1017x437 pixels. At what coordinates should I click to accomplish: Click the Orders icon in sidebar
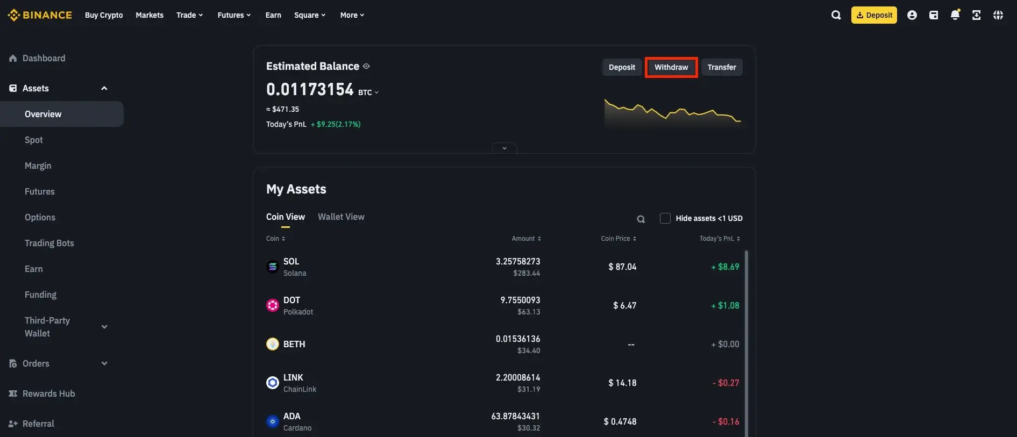(13, 363)
